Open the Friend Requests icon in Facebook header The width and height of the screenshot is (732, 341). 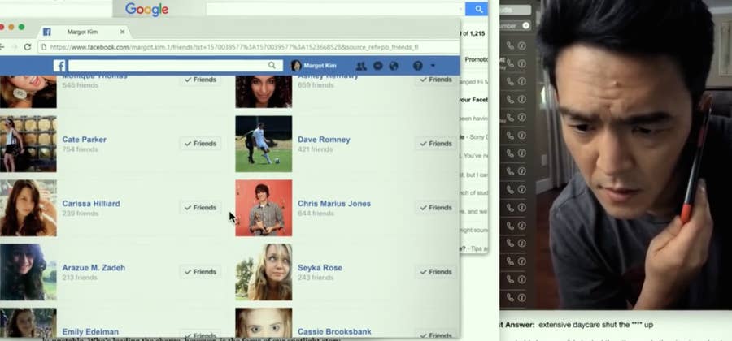[361, 66]
